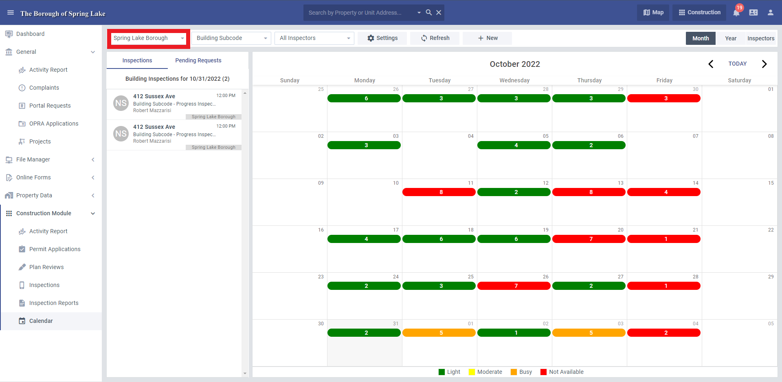Click the contact card icon in header
The image size is (782, 382).
(753, 13)
